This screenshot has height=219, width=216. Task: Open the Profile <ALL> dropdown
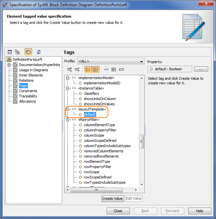pyautogui.click(x=111, y=61)
